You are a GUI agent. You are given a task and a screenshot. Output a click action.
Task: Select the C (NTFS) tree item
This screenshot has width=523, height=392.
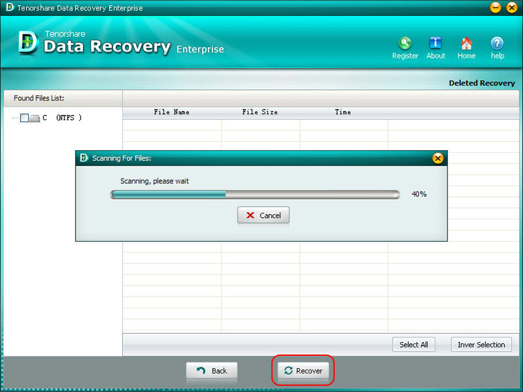62,118
